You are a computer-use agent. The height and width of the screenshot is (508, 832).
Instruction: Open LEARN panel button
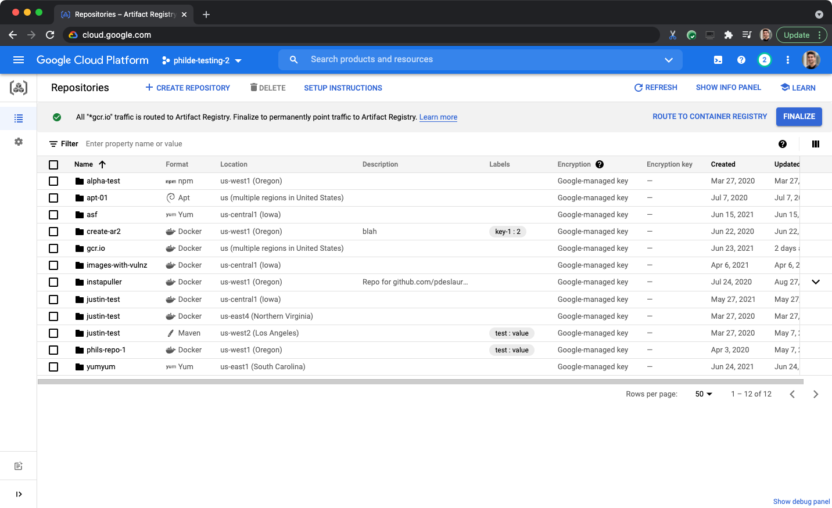pyautogui.click(x=798, y=88)
